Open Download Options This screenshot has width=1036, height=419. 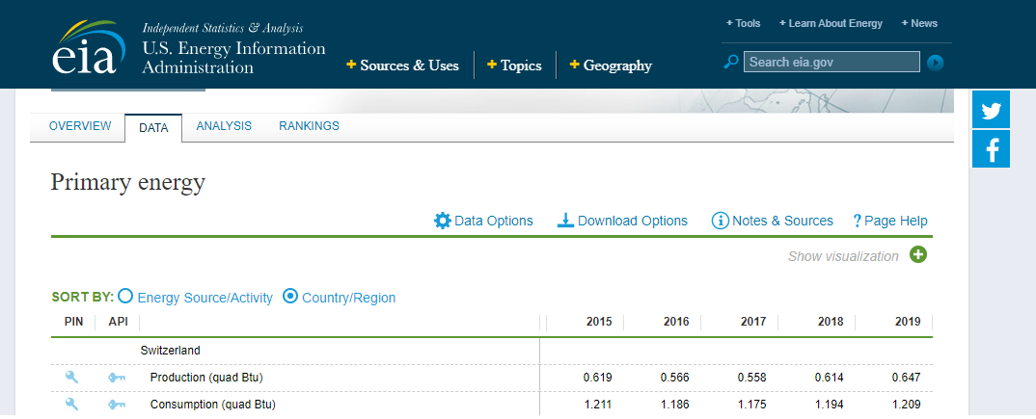(622, 221)
